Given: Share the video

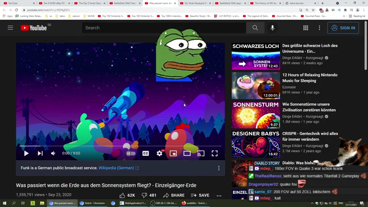Looking at the screenshot, I should click(x=173, y=195).
